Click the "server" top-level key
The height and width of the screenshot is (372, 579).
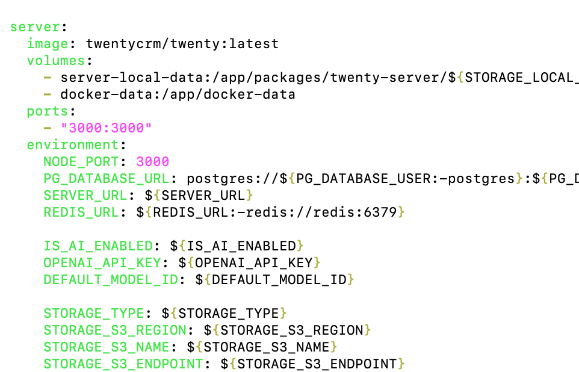point(35,27)
